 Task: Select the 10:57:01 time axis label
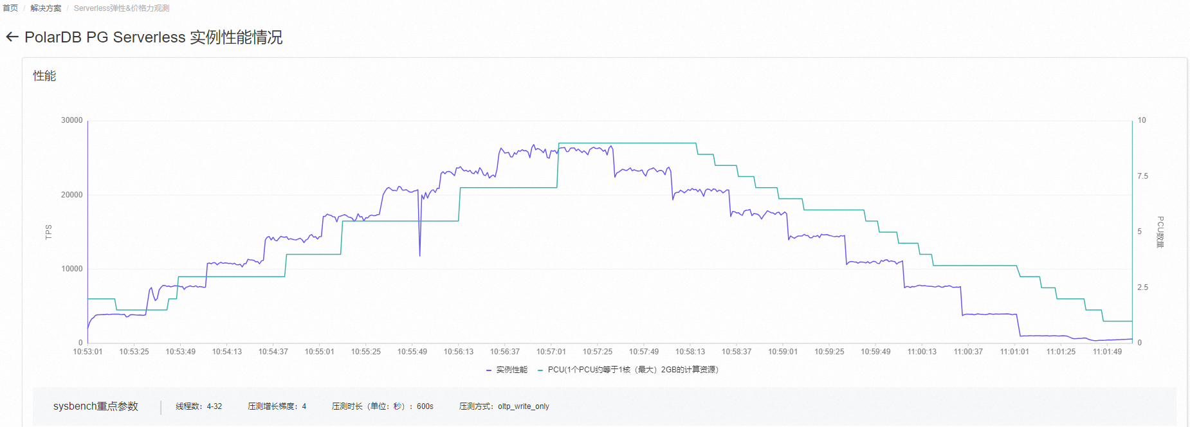coord(551,352)
